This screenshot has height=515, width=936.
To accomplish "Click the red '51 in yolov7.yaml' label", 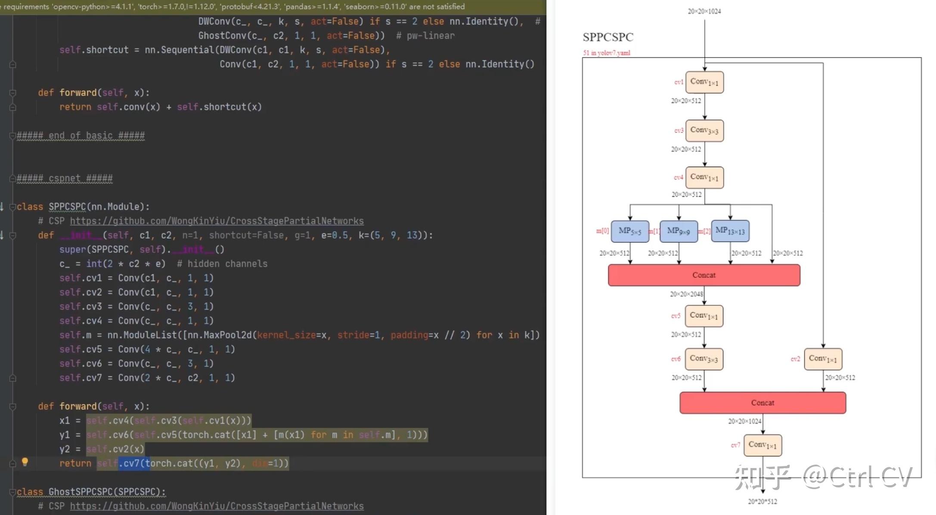I will pos(606,53).
